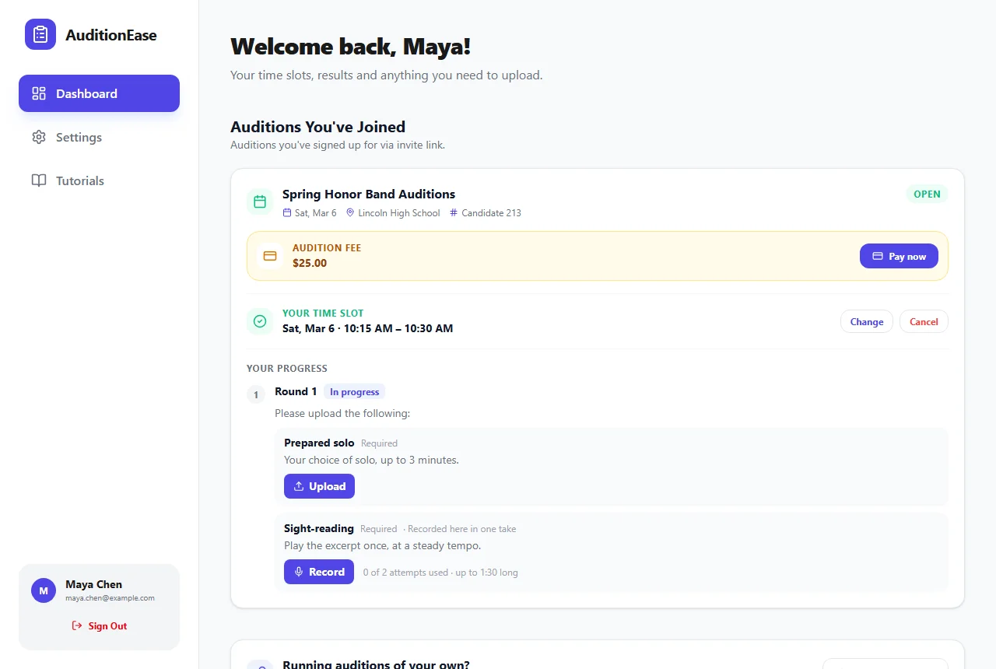
Task: Click the Running auditions of your own? heading
Action: click(376, 664)
